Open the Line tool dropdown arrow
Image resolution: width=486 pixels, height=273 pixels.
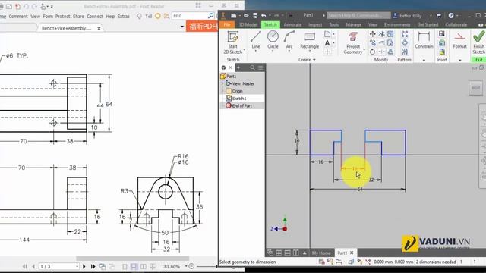pyautogui.click(x=256, y=51)
